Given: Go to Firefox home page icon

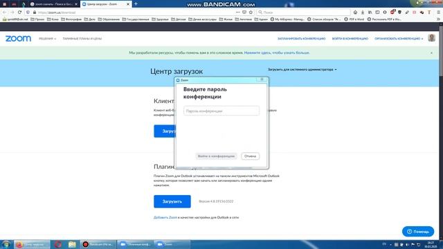Looking at the screenshot, I should coord(355,12).
